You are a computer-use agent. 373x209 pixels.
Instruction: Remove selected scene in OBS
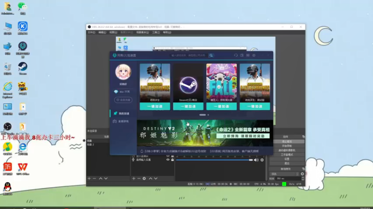point(95,178)
